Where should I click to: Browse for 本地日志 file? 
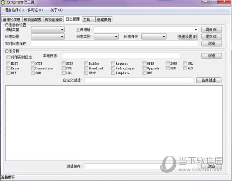click(x=211, y=56)
